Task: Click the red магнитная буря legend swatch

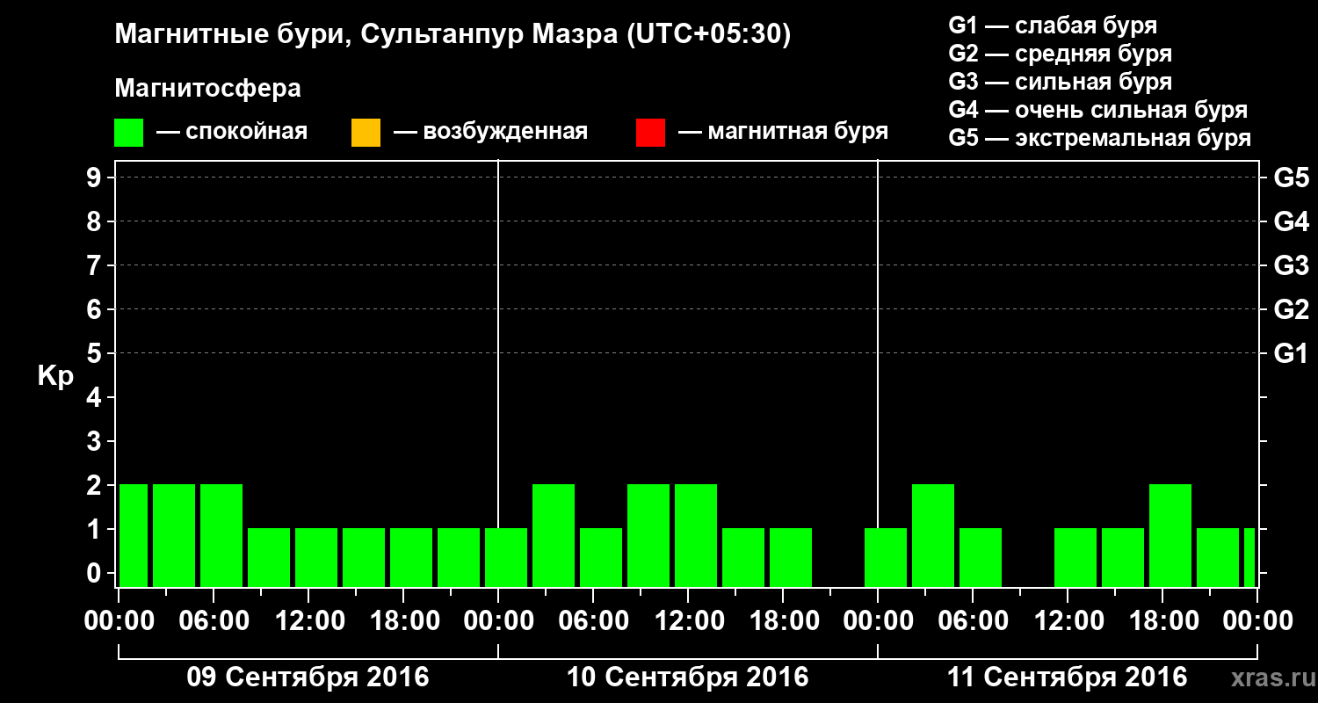Action: tap(650, 133)
